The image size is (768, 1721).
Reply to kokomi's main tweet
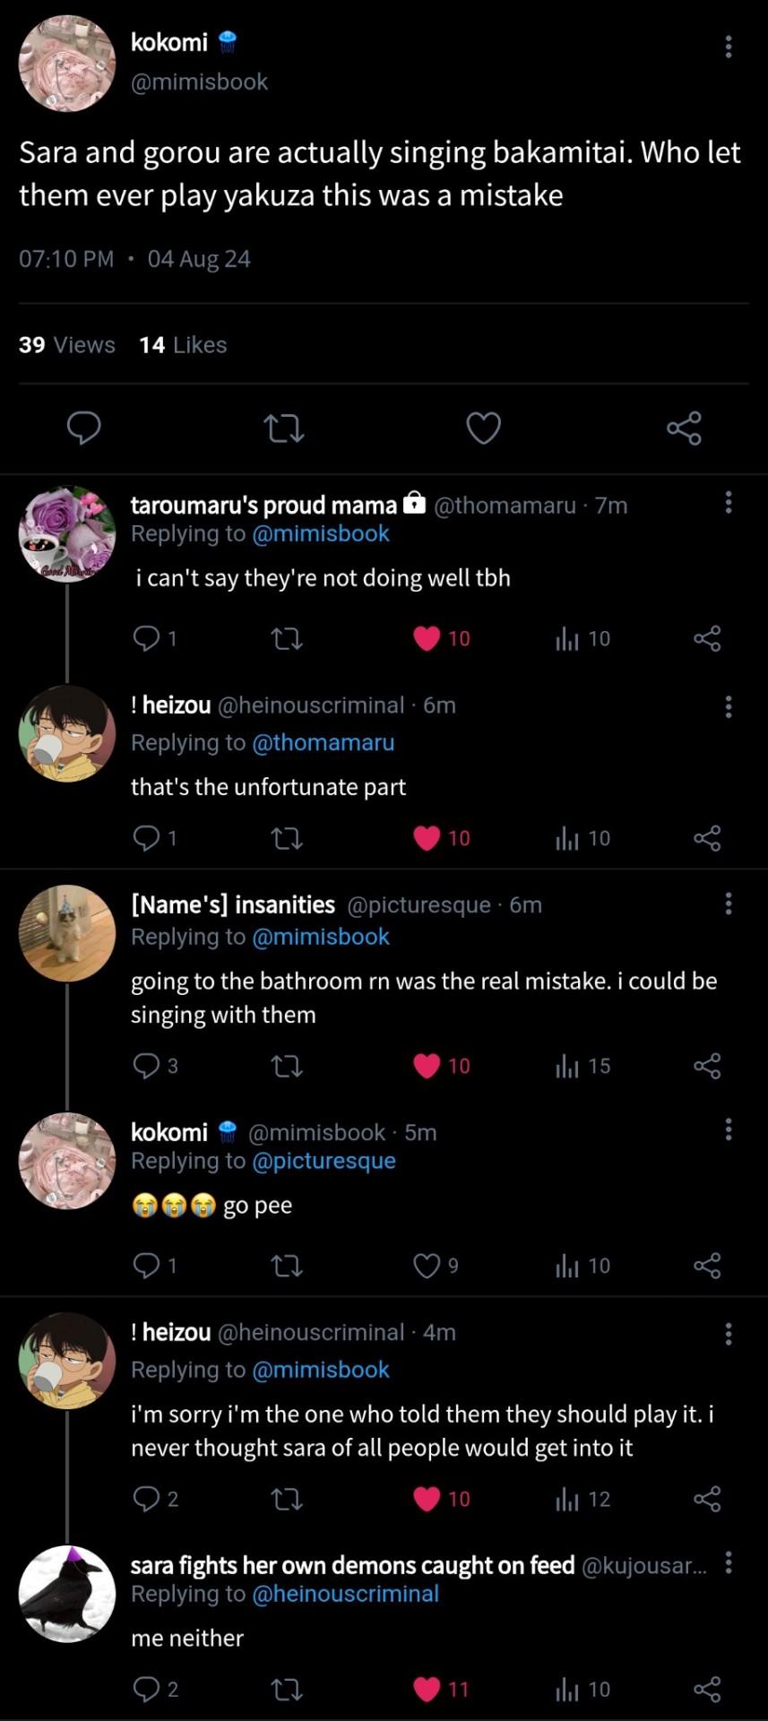point(84,428)
